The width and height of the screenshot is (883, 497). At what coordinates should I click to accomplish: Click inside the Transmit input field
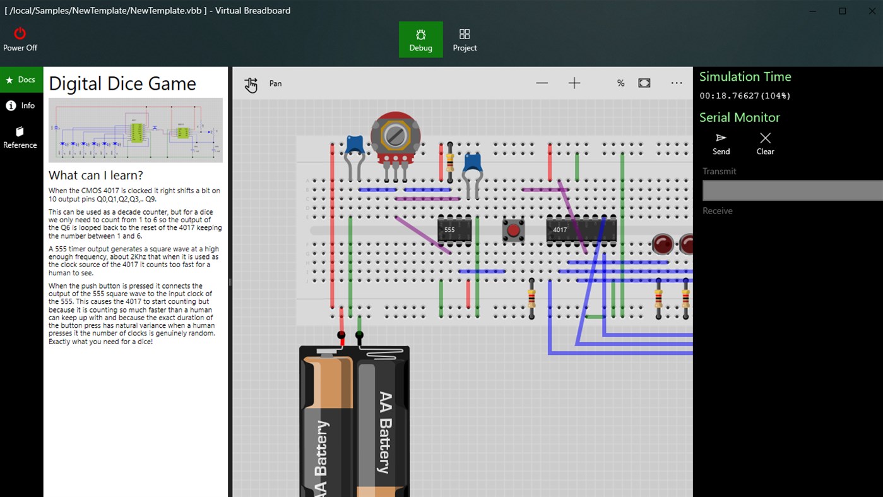pos(792,190)
